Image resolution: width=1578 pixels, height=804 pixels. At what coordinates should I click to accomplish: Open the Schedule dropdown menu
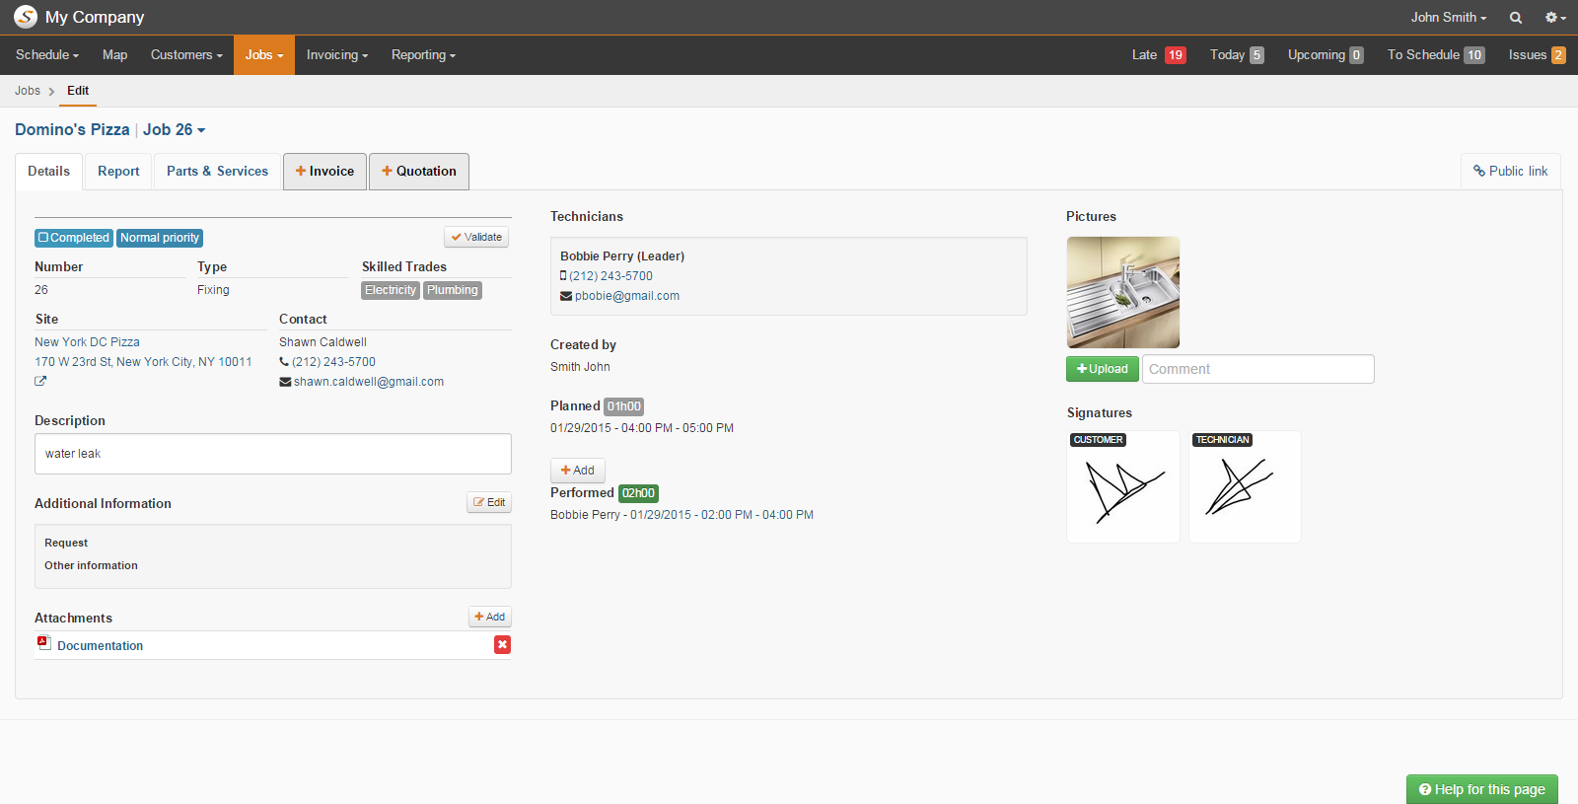(x=46, y=55)
